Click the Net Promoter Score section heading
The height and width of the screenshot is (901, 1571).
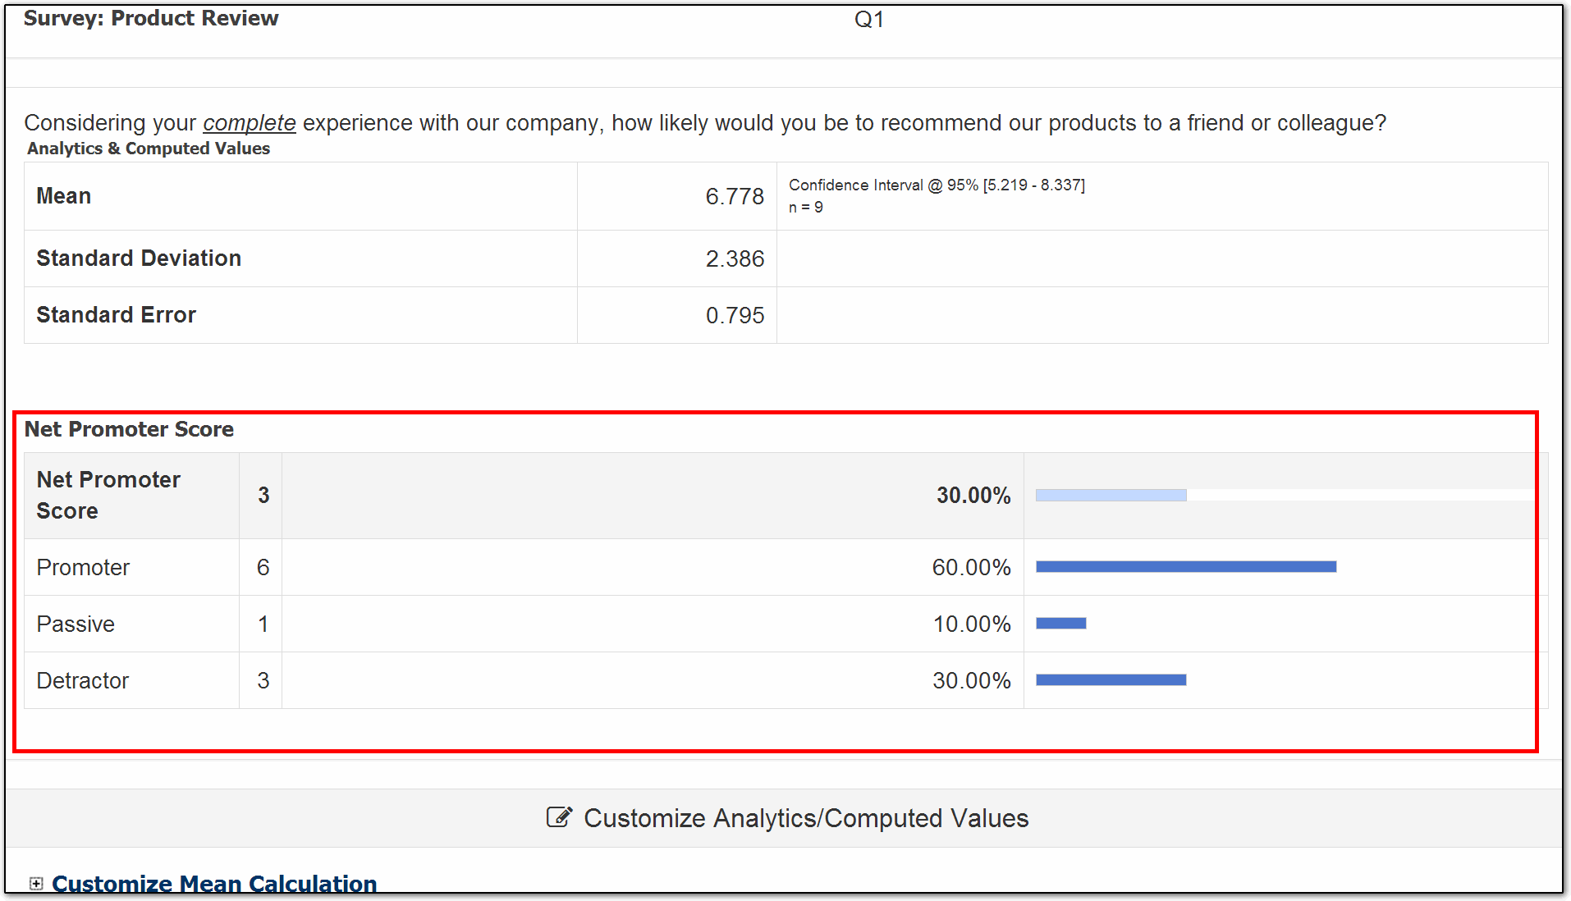pos(129,429)
